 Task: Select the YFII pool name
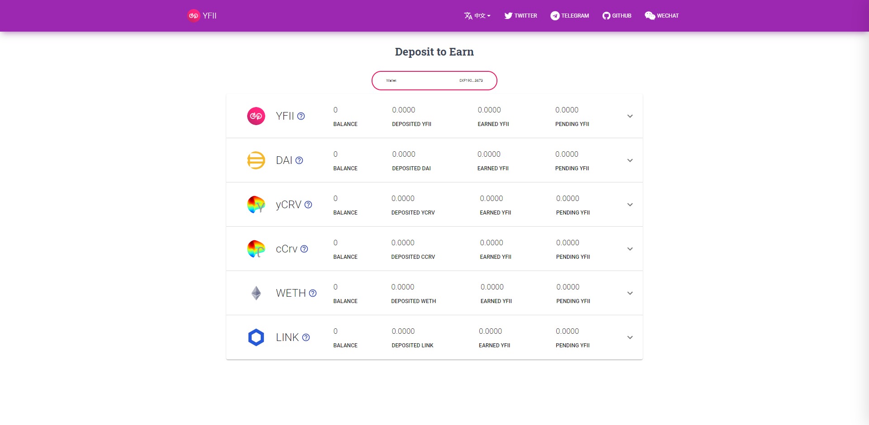click(285, 116)
